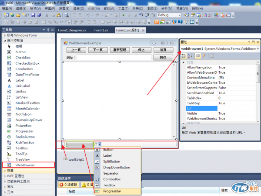Viewport: 261px width, 196px height.
Task: Cut selection with the scissors icon
Action: tap(47, 15)
